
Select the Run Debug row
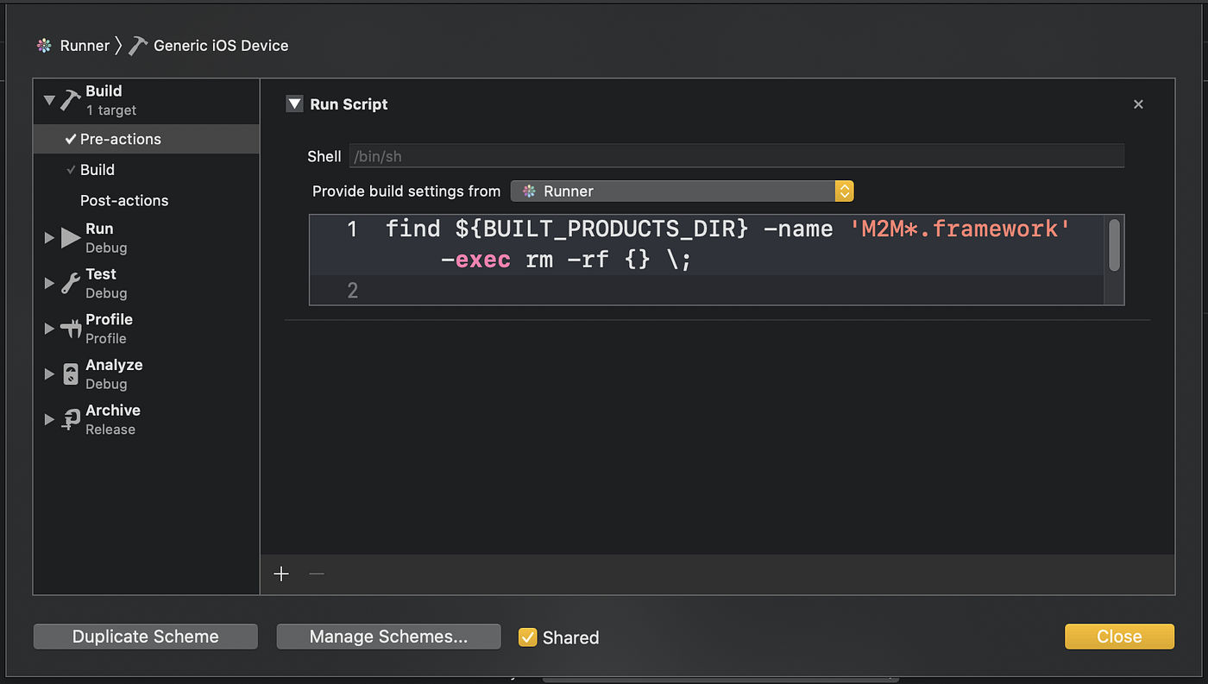tap(147, 237)
